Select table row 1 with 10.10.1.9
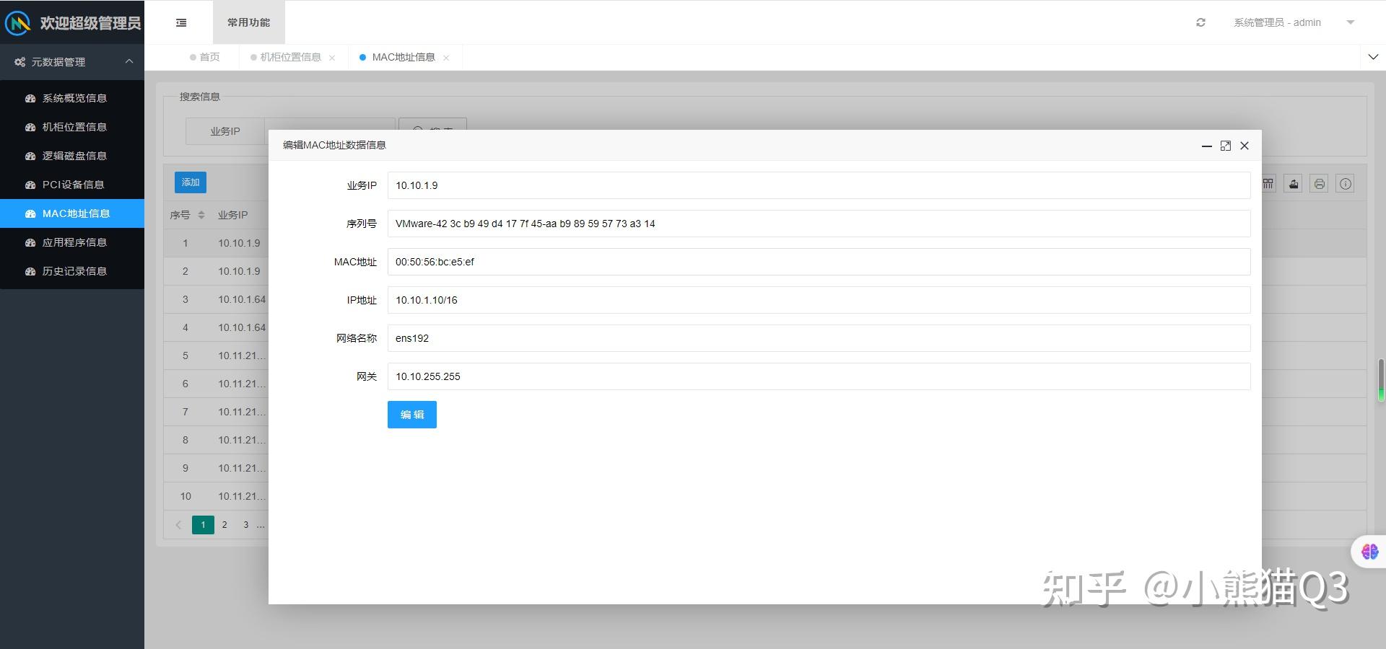Screen dimensions: 1386x649 click(x=217, y=243)
